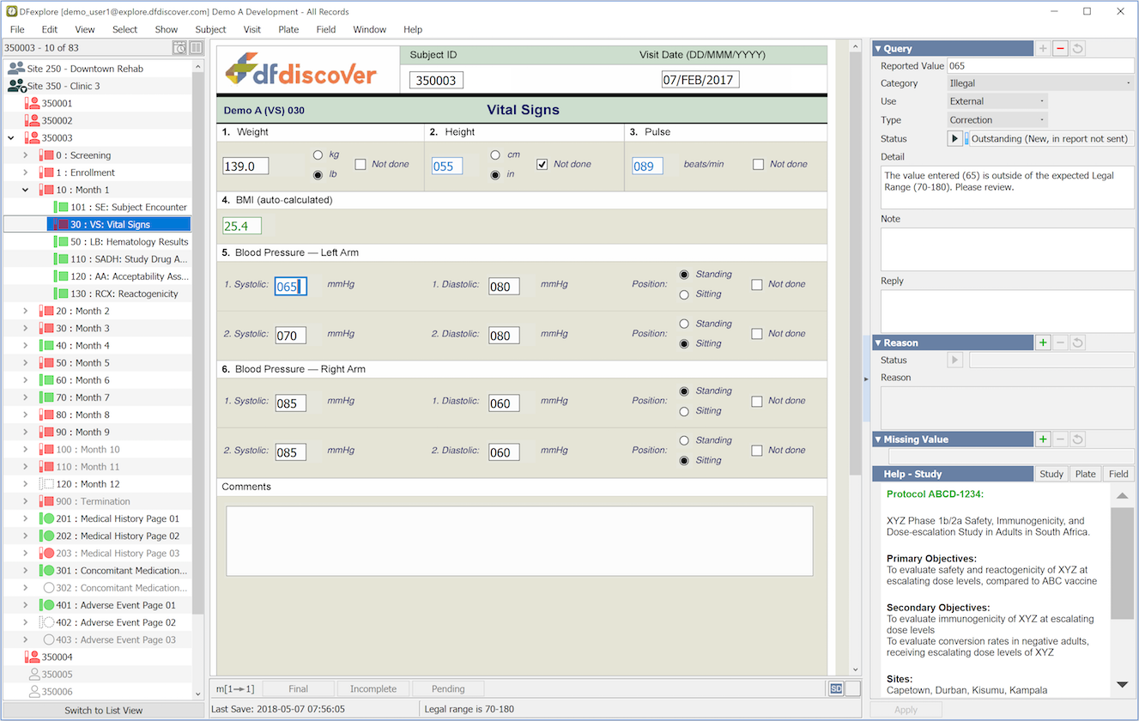Image resolution: width=1139 pixels, height=721 pixels.
Task: Open the Category dropdown showing Illegal
Action: [x=1040, y=83]
